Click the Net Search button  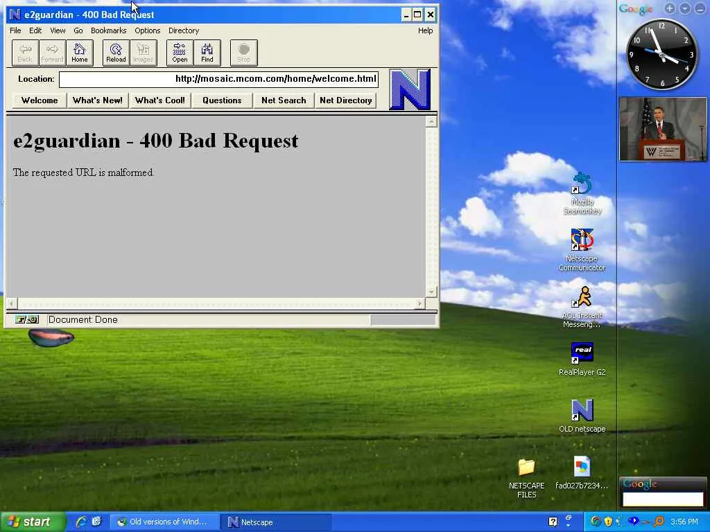284,100
